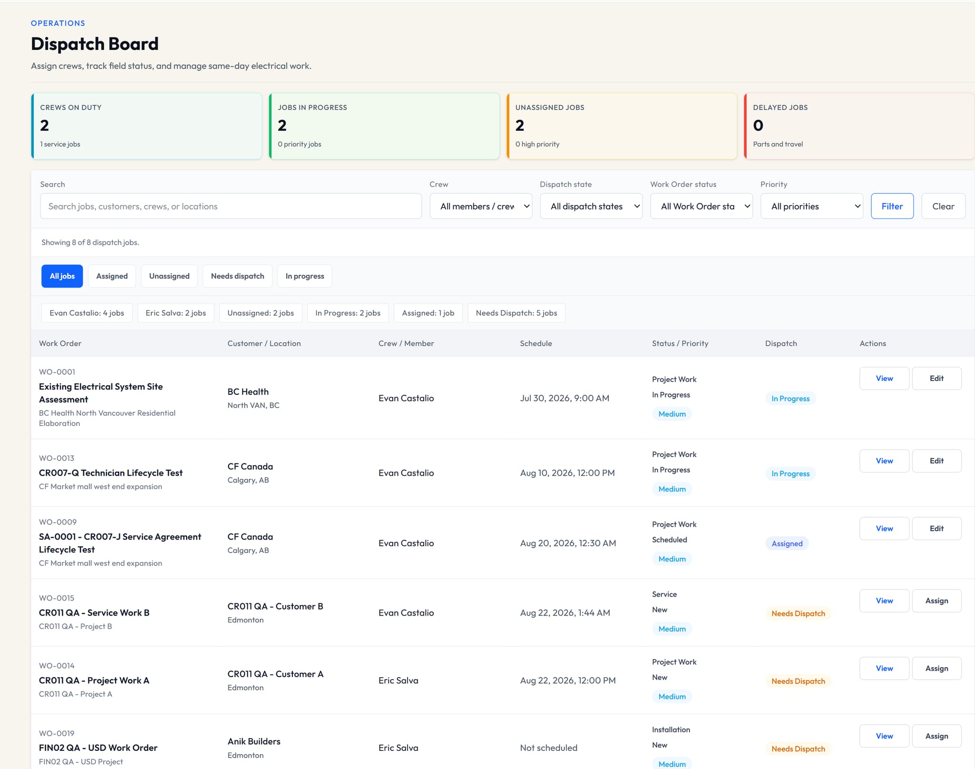Viewport: 975px width, 769px height.
Task: Assign work order WO-0015
Action: pyautogui.click(x=936, y=601)
